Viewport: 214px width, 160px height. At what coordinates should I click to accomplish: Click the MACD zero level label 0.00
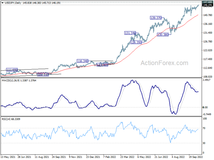(x=205, y=107)
